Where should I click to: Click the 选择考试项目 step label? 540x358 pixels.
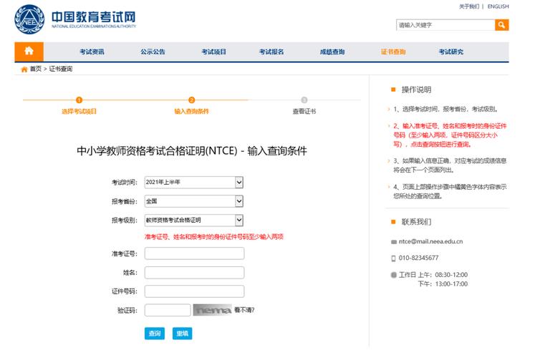[79, 111]
